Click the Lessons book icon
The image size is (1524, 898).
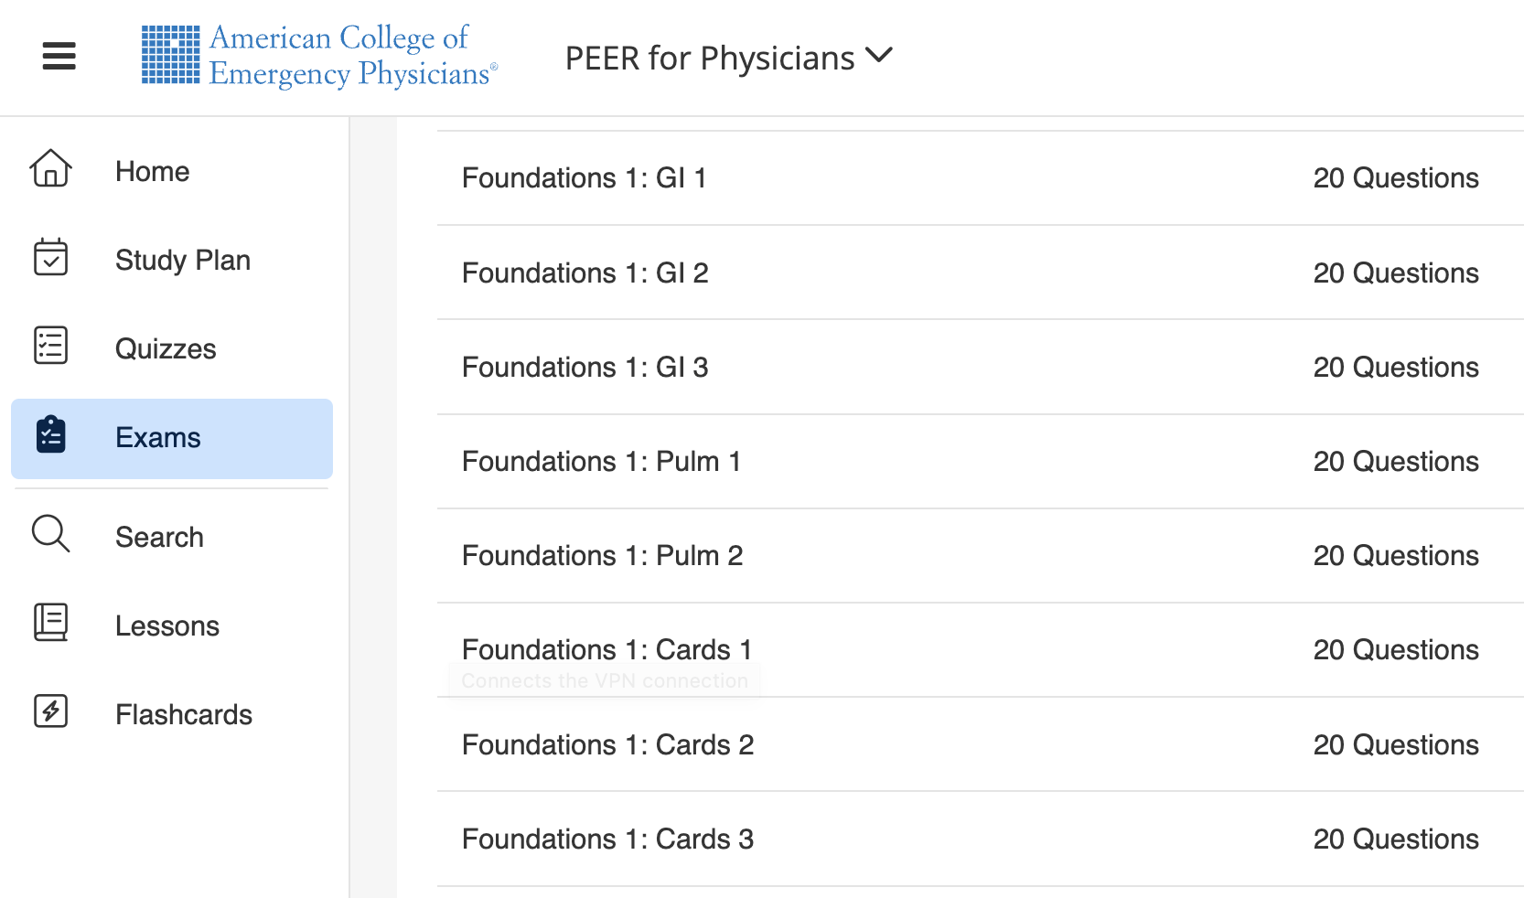(50, 624)
